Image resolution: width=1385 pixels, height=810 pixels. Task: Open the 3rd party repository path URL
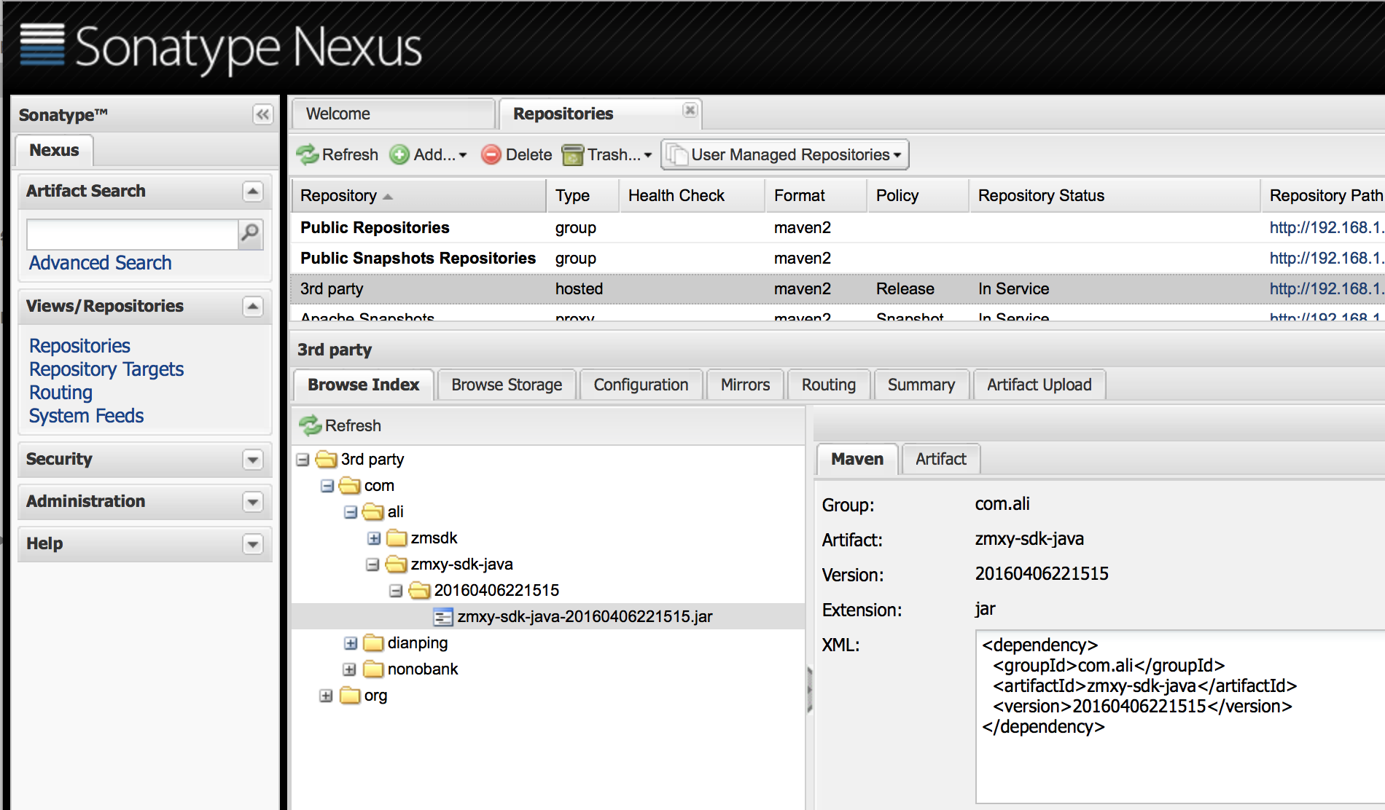[1326, 289]
